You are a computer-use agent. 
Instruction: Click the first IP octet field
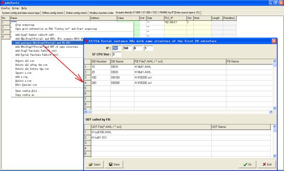pyautogui.click(x=117, y=48)
